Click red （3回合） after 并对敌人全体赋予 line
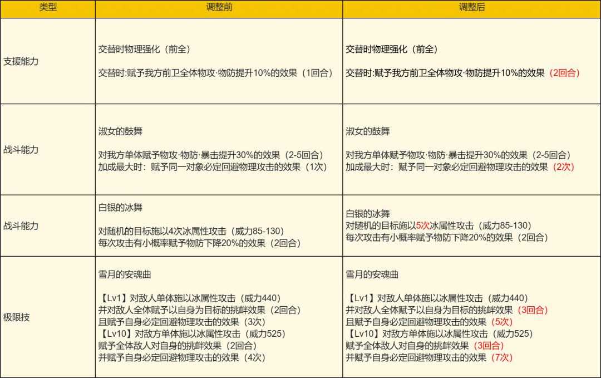601x378 pixels. (x=533, y=310)
